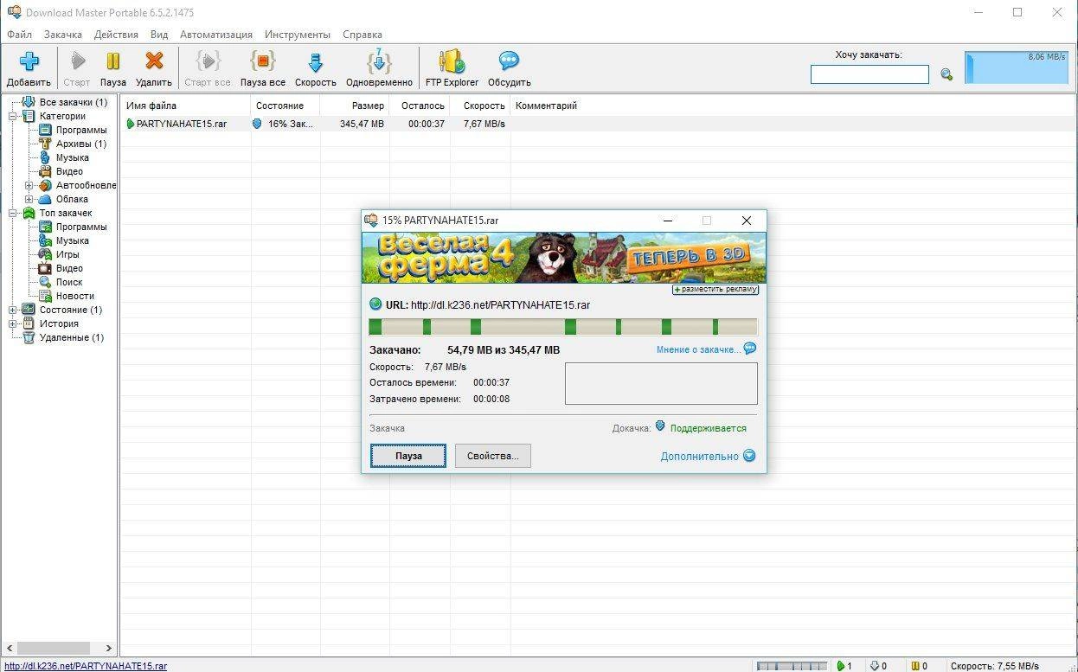Select Музыка under Категории
1078x672 pixels.
tap(73, 157)
